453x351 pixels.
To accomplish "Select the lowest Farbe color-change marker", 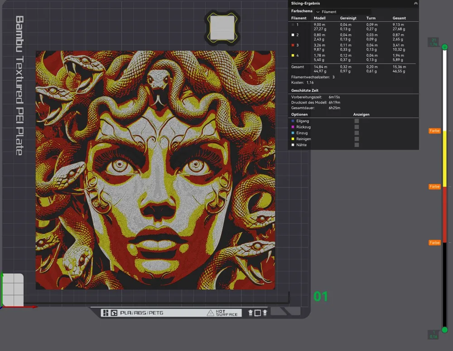I will tap(434, 242).
